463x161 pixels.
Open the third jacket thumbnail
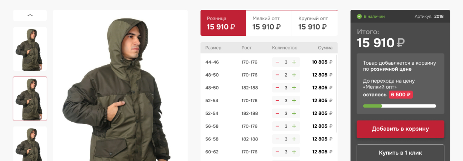coord(30,144)
